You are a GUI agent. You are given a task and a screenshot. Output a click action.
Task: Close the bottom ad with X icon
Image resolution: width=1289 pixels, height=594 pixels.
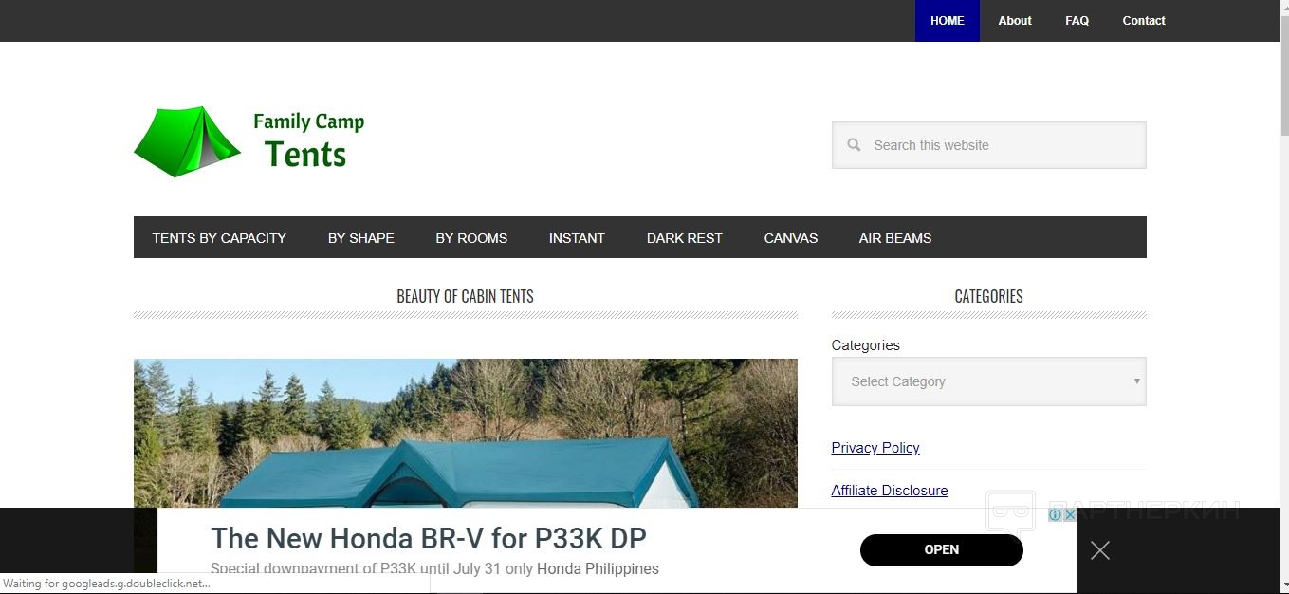(1100, 550)
